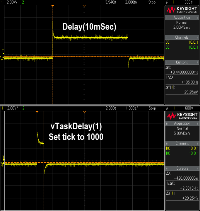Click the Keysight logo in the top capture
200x211 pixels.
point(182,10)
